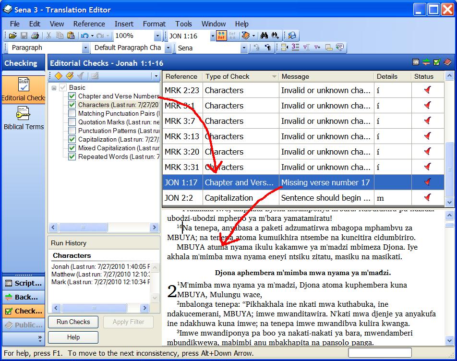Click the insert section icon in formatting bar
The width and height of the screenshot is (457, 361).
click(x=285, y=47)
